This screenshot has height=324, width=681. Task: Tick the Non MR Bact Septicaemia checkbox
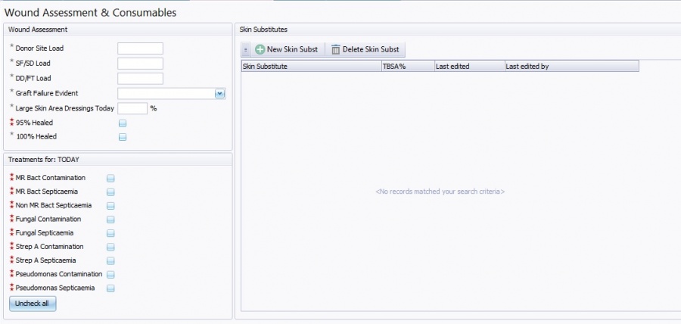(110, 206)
